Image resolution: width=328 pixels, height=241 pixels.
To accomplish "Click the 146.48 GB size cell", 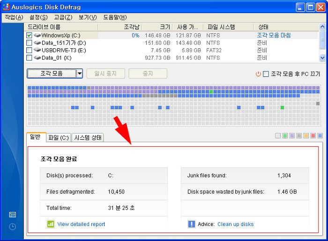I will click(157, 35).
